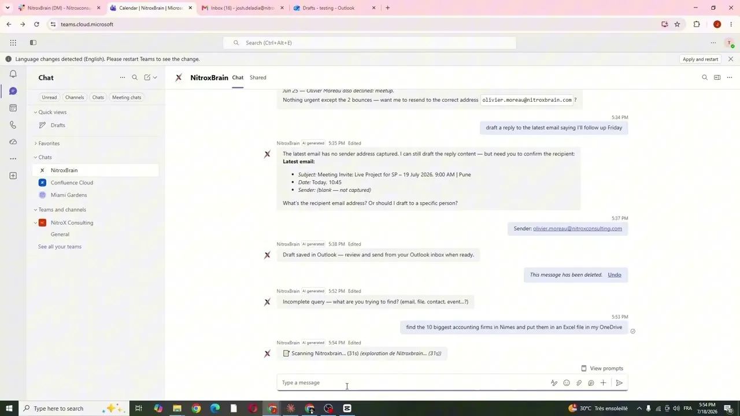Open the Teams profile avatar at top right

(x=730, y=43)
